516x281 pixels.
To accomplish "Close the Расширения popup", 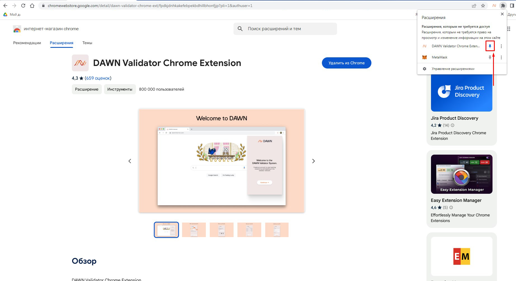I will [x=502, y=14].
